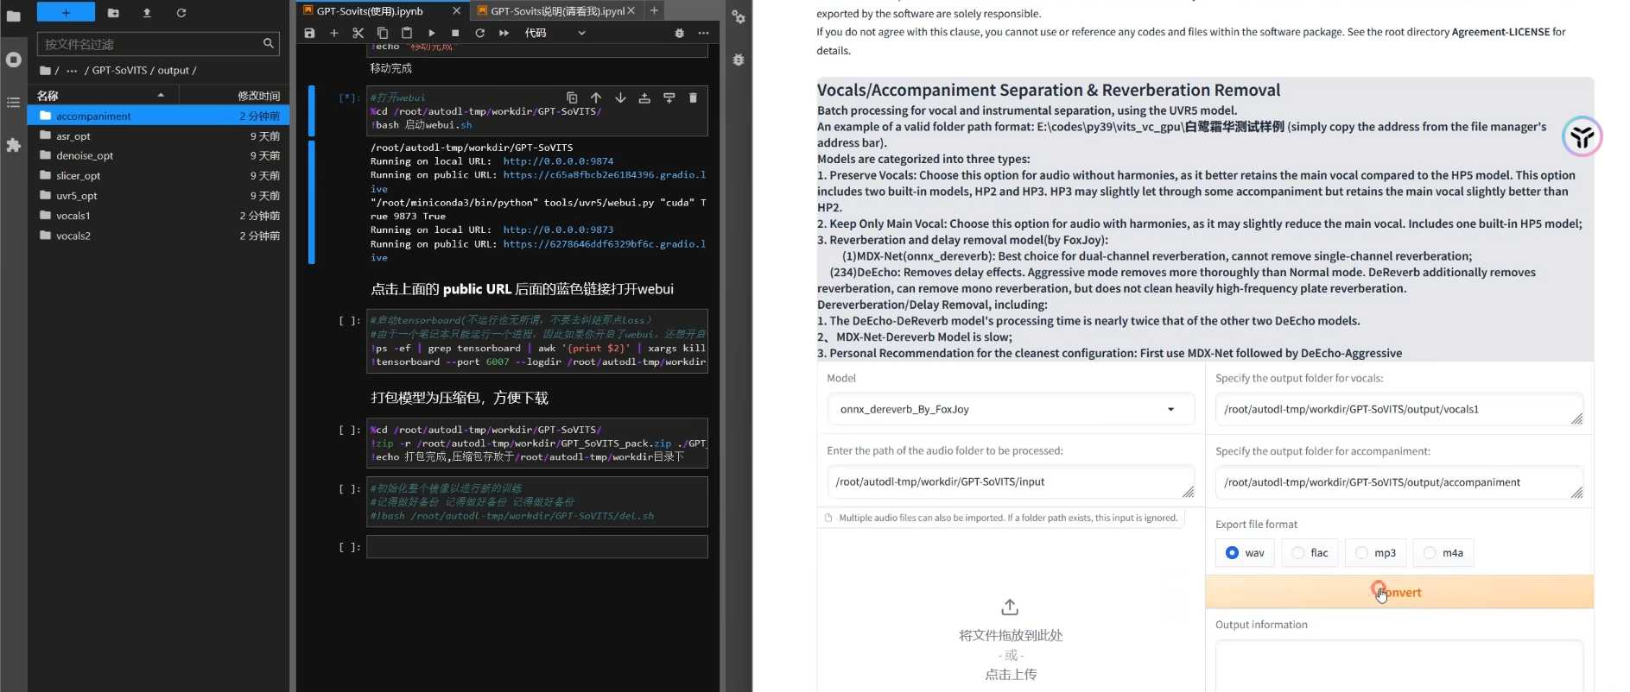
Task: Select the vocals1 folder
Action: pyautogui.click(x=158, y=215)
